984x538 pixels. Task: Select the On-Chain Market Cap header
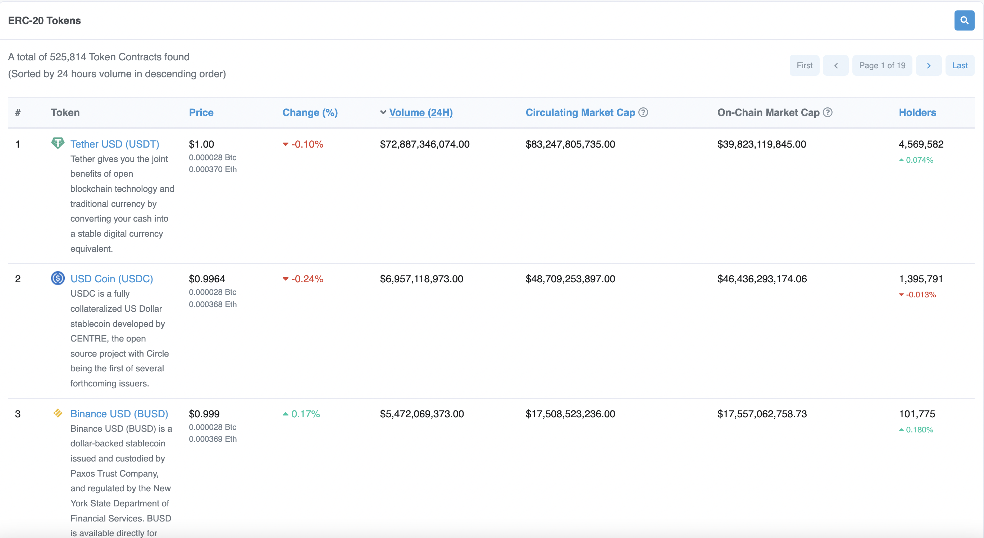tap(768, 112)
